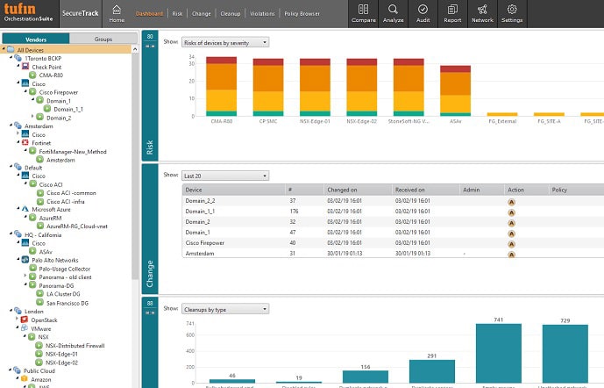Click the action icon for Domain_2_2 row
Viewport: 604px width, 388px height.
click(512, 202)
